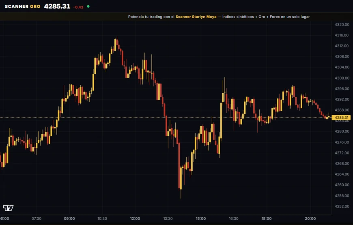This screenshot has width=353, height=225.
Task: Click the 4276.00 price axis label
Action: coord(342,142)
